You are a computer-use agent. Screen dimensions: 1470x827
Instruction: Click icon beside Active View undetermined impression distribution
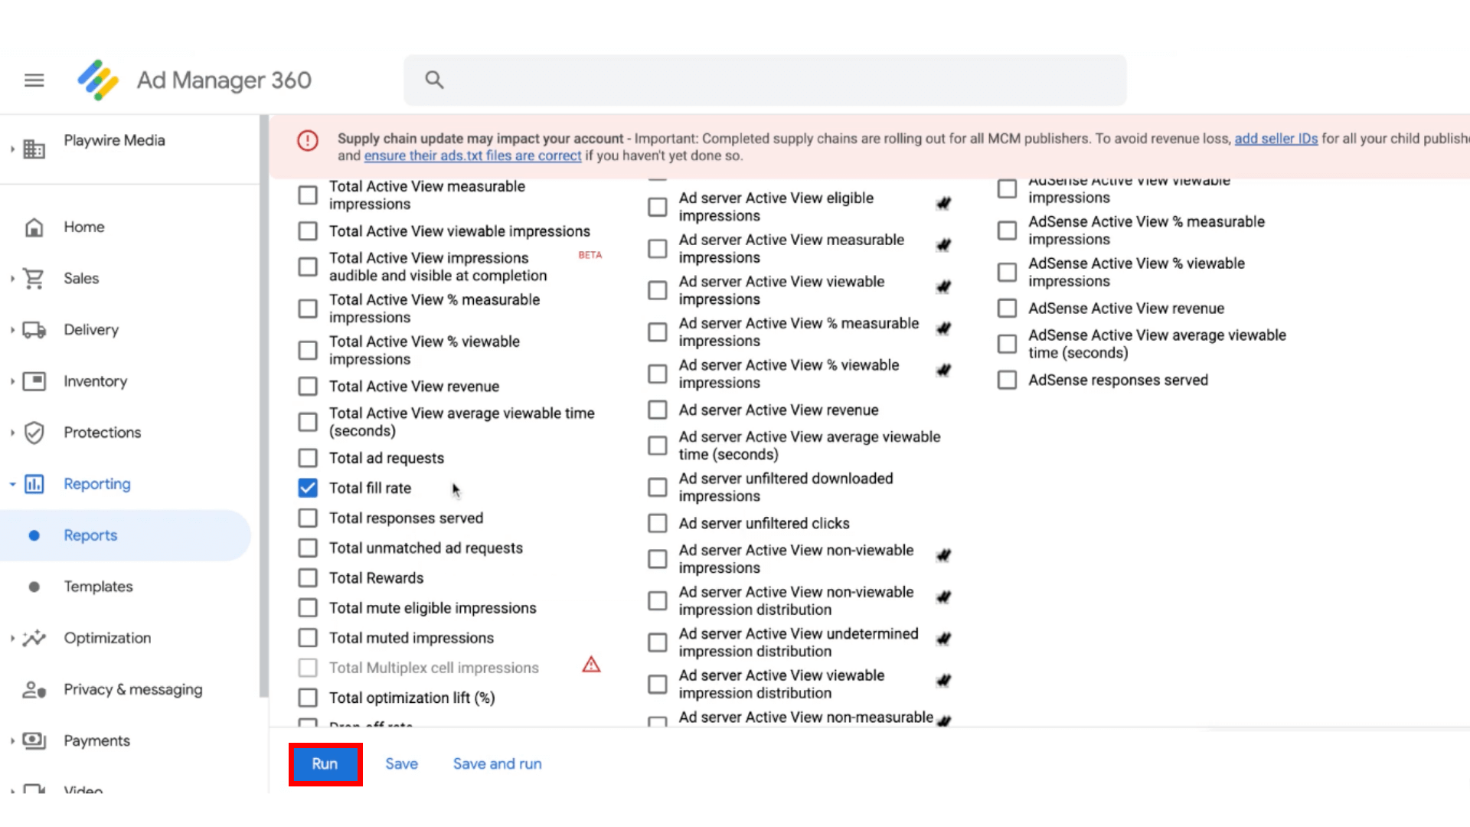[x=943, y=639]
